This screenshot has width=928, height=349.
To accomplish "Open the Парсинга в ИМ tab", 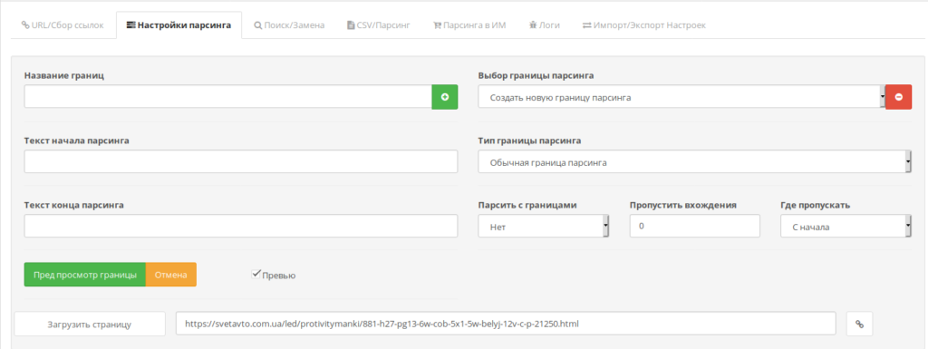I will point(469,25).
